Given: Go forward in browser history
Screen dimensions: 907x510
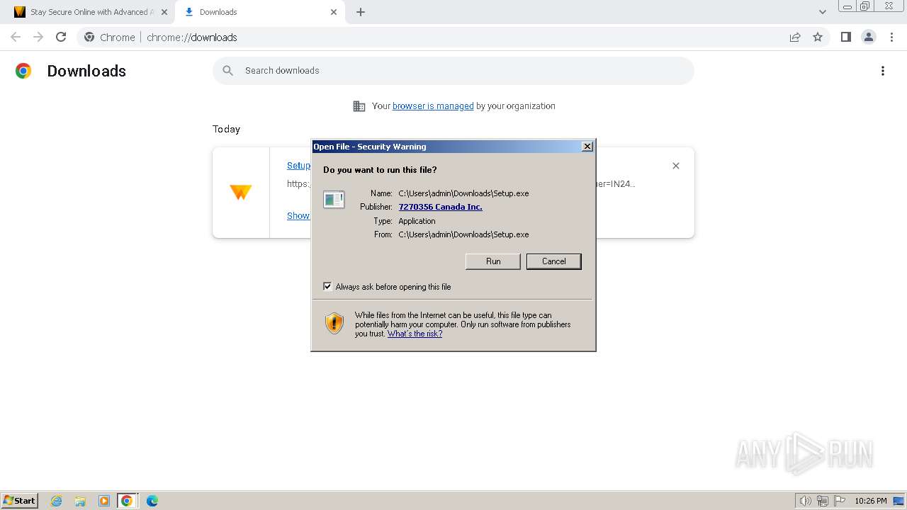Looking at the screenshot, I should click(38, 37).
